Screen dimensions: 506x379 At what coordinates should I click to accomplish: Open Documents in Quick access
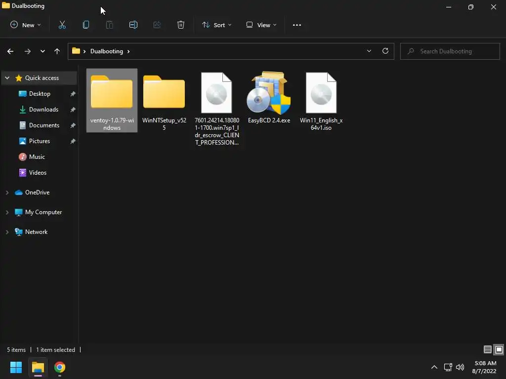44,125
